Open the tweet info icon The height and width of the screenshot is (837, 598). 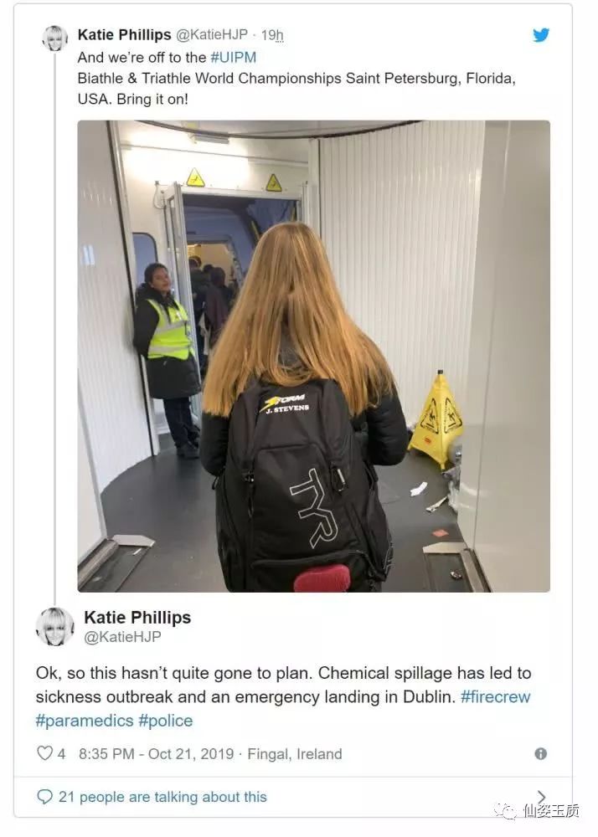coord(540,754)
